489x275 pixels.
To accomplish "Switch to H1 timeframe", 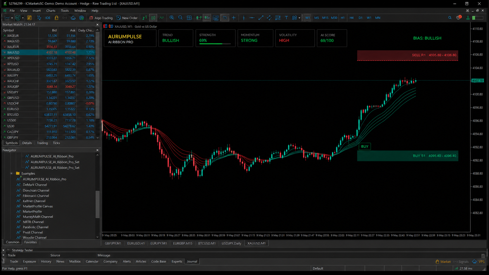I will coord(342,18).
